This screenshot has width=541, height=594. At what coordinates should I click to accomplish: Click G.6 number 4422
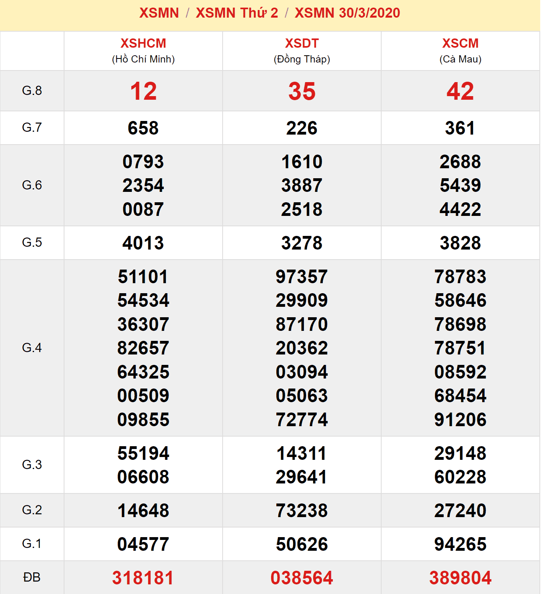[461, 209]
